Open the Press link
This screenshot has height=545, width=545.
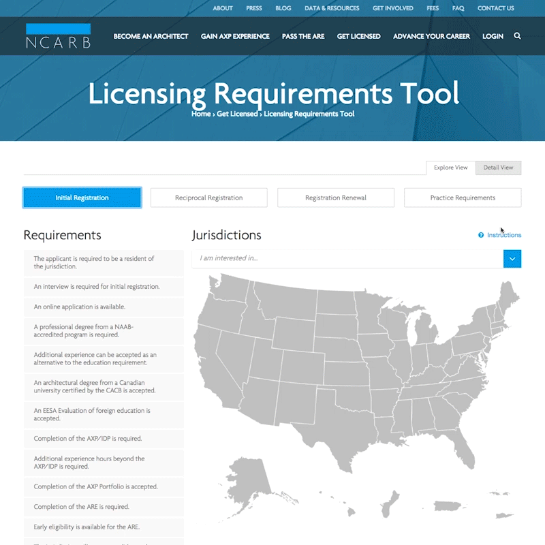(254, 8)
